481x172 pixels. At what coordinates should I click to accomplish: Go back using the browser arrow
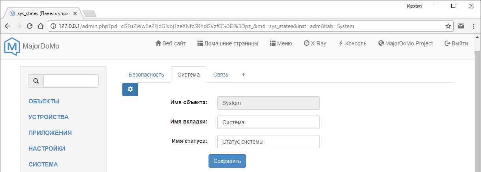pyautogui.click(x=8, y=26)
